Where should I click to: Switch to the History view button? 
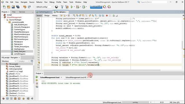(x=55, y=16)
